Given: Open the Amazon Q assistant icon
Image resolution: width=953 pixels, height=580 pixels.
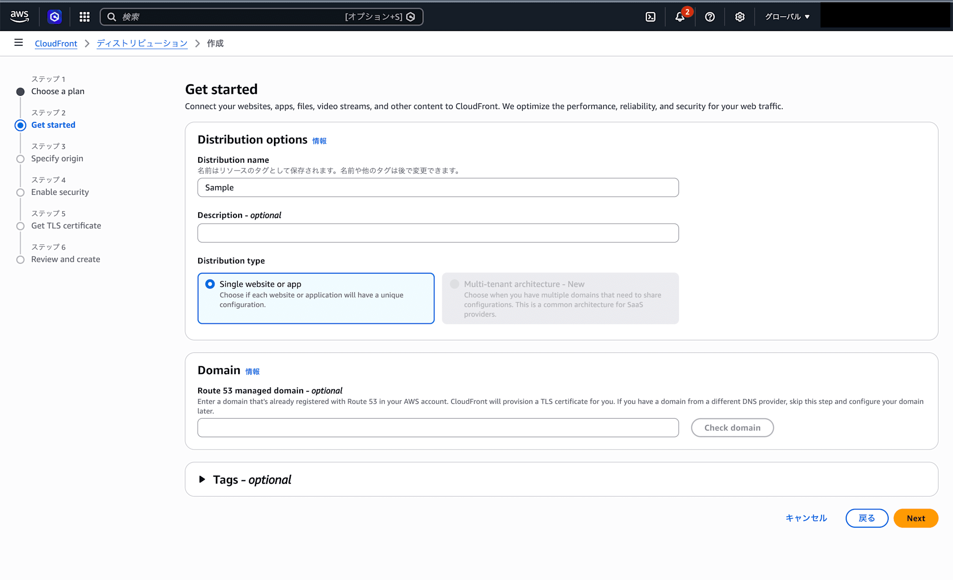Looking at the screenshot, I should pyautogui.click(x=54, y=17).
